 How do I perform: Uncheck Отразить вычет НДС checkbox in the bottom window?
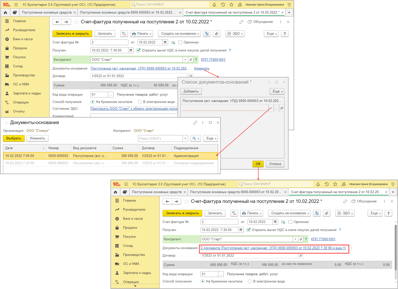(248, 230)
